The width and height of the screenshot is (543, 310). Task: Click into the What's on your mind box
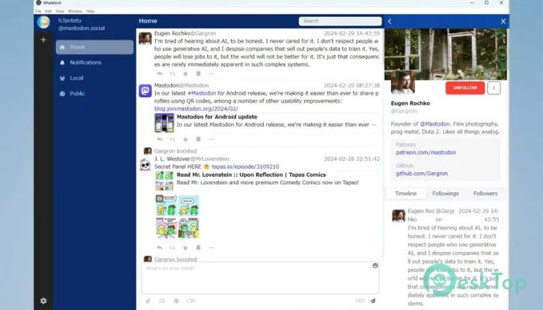260,277
